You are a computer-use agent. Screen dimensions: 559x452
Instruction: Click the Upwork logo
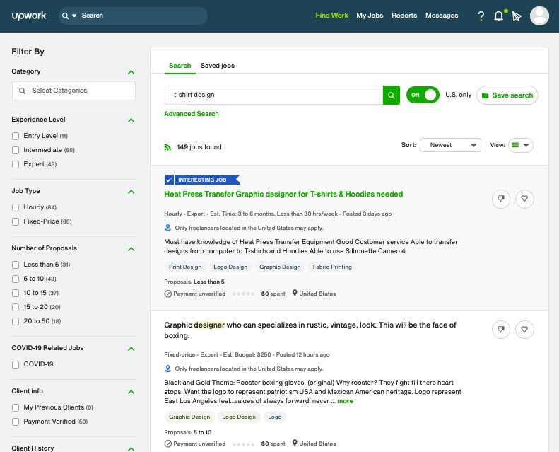coord(29,16)
